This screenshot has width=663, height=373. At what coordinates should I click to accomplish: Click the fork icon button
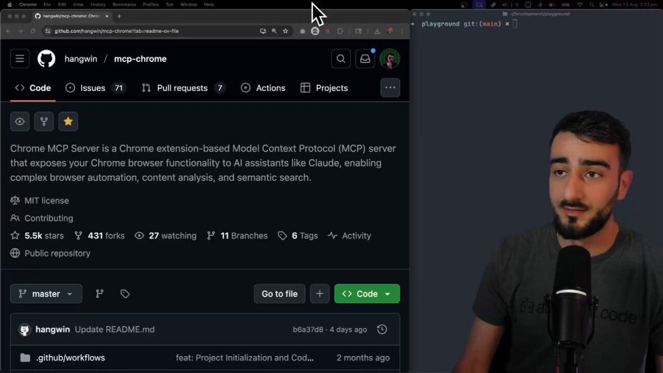tap(44, 122)
